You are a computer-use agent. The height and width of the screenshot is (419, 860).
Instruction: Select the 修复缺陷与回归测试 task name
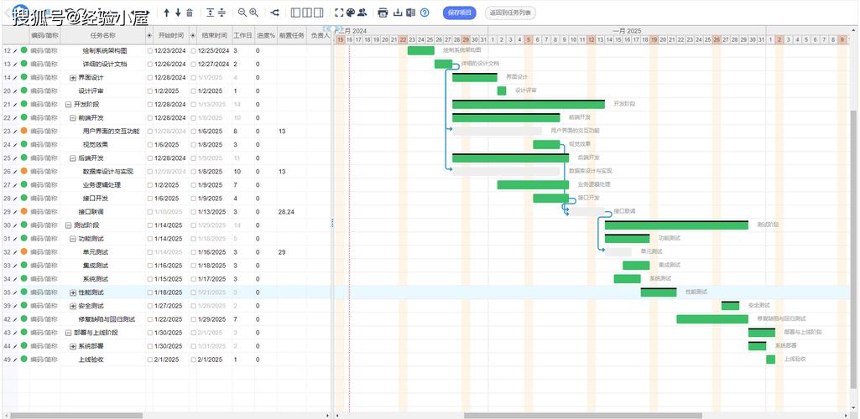point(107,319)
